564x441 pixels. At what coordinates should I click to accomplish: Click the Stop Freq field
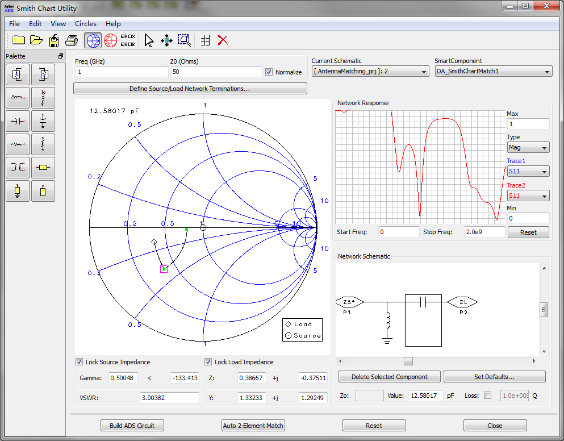[x=484, y=232]
